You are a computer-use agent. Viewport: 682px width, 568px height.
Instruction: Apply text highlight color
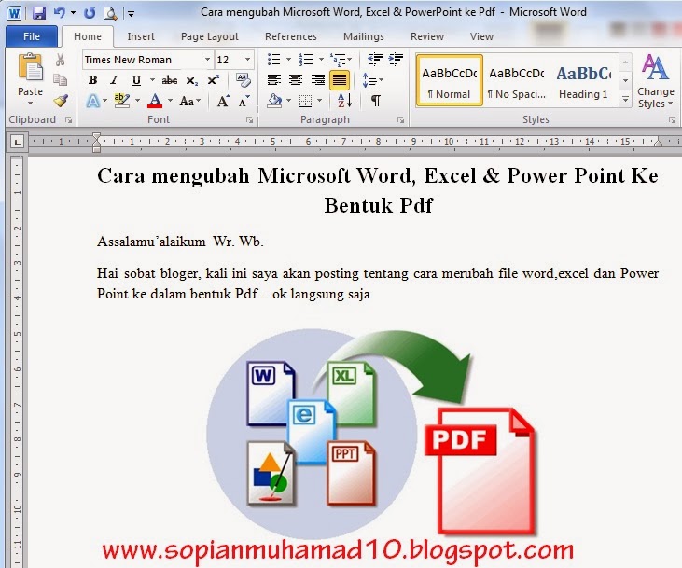(x=121, y=101)
